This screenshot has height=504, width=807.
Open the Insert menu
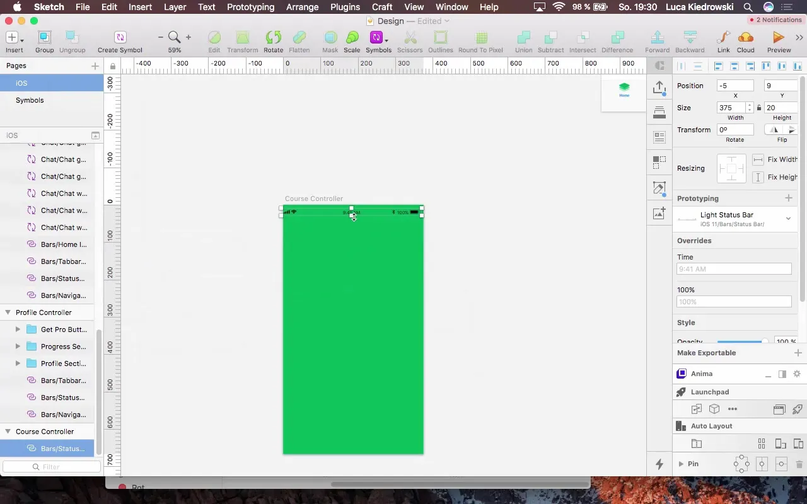click(x=140, y=7)
